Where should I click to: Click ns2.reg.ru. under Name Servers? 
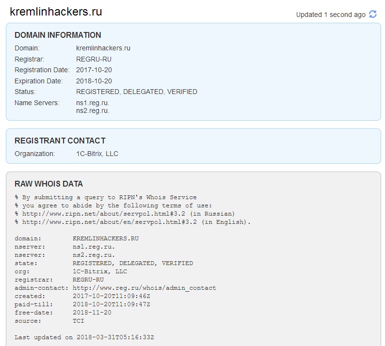click(93, 110)
